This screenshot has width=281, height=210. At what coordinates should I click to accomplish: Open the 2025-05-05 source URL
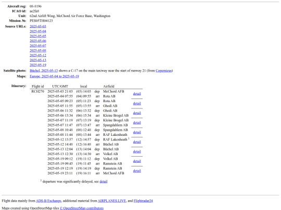pos(38,36)
